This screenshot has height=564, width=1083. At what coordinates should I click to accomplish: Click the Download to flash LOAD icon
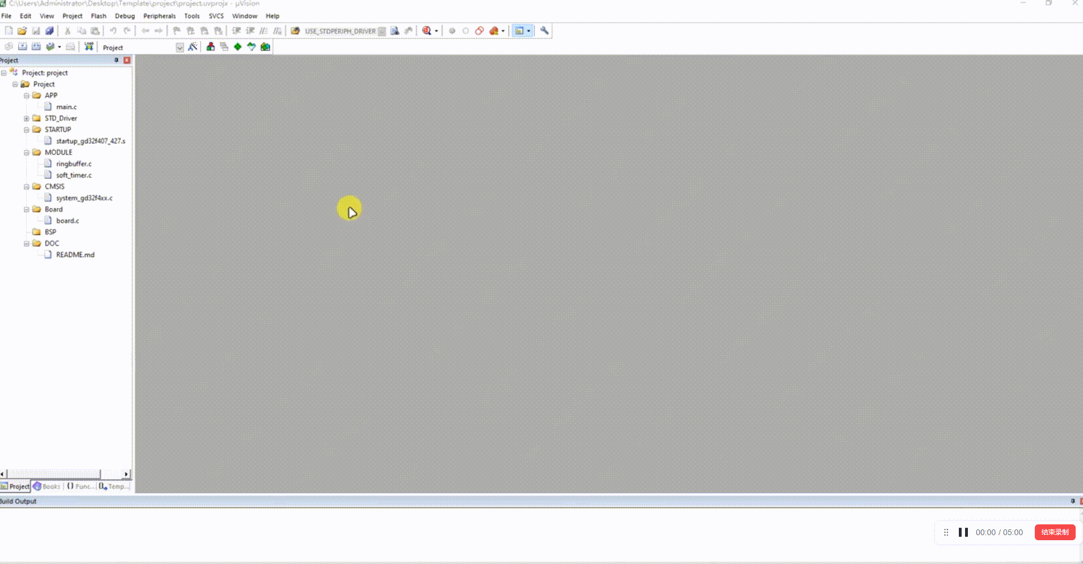coord(89,47)
